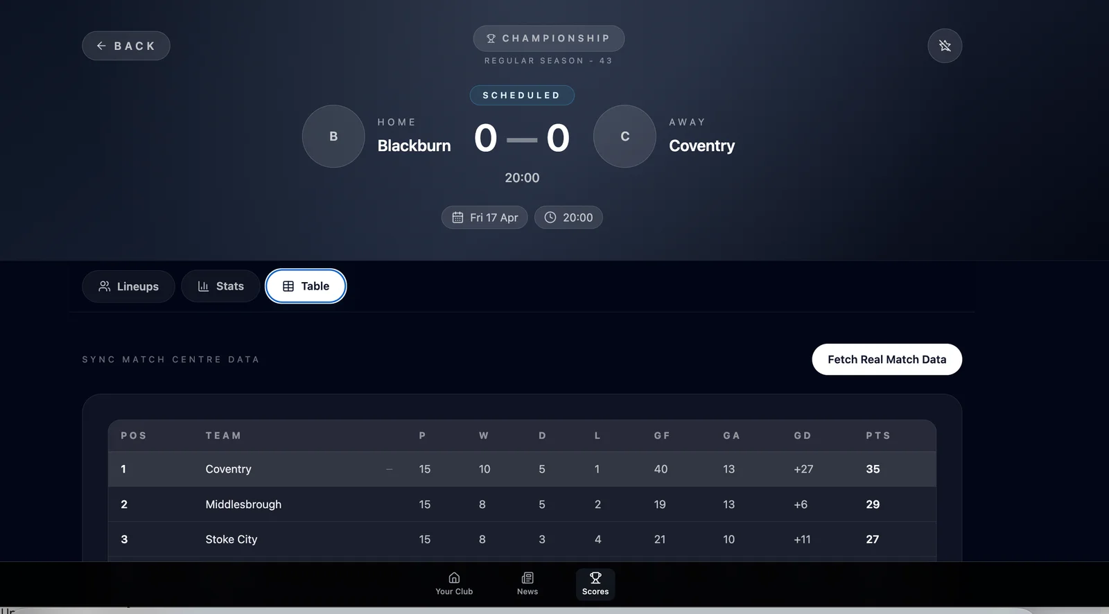Click the back arrow icon
Screen dimensions: 1109x614
click(x=101, y=46)
